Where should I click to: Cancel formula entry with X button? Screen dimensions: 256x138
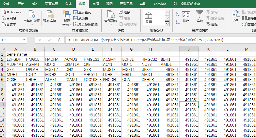coord(40,40)
